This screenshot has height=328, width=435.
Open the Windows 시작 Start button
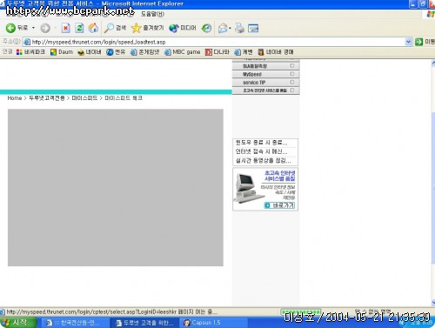point(18,323)
